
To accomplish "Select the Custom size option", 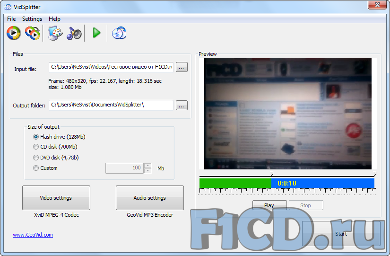I will tap(45, 168).
